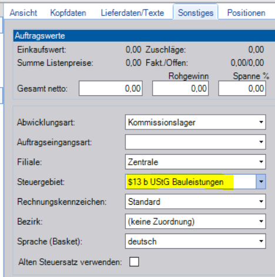Click the Steuergebiet label
Viewport: 275px width, 277px height.
(x=41, y=182)
